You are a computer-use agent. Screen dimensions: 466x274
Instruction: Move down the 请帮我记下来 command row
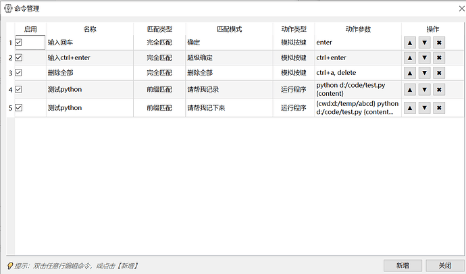point(424,108)
